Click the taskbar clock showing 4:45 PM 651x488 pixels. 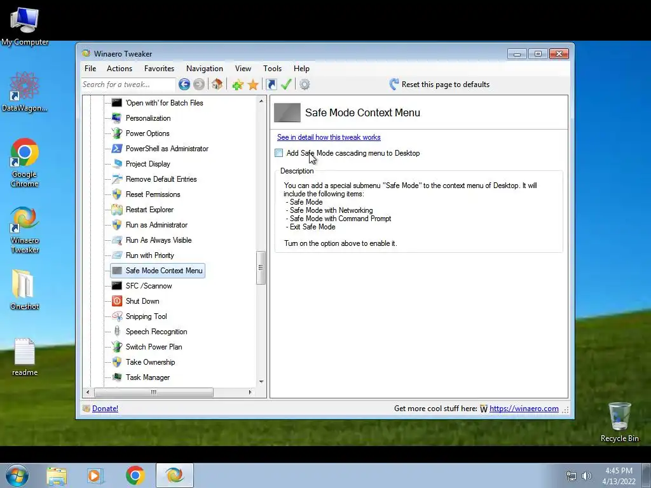pos(619,476)
